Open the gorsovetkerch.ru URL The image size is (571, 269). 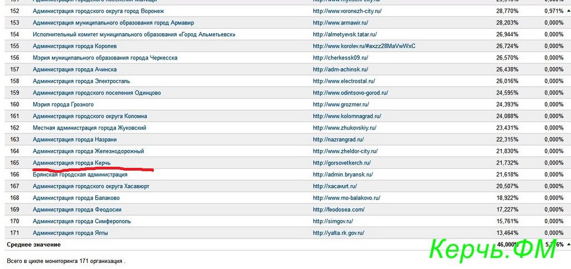pos(341,163)
